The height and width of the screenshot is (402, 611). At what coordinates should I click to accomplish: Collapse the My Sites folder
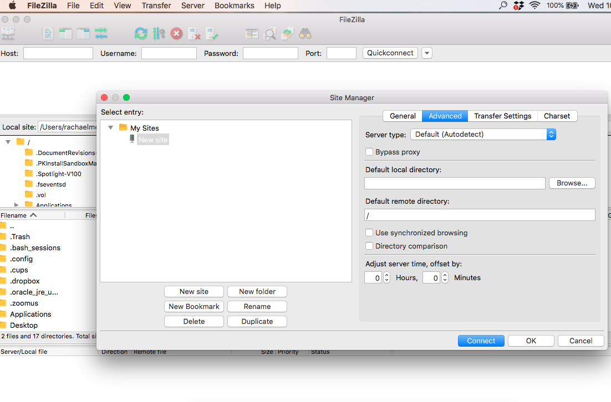(x=111, y=128)
